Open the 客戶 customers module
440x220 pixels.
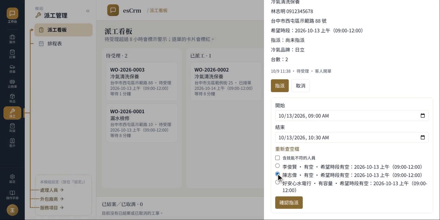(x=12, y=143)
